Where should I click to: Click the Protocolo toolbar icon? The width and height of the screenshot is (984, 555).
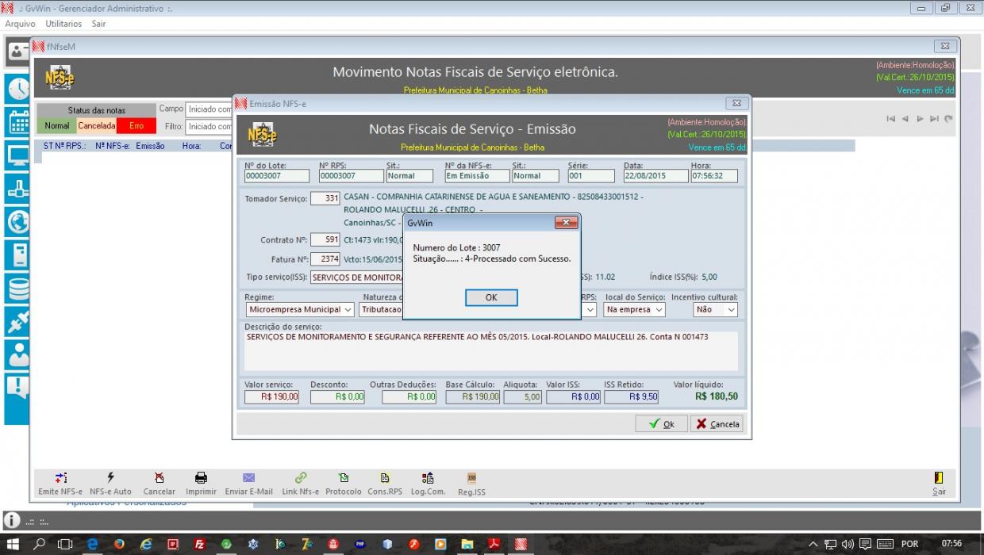(344, 478)
